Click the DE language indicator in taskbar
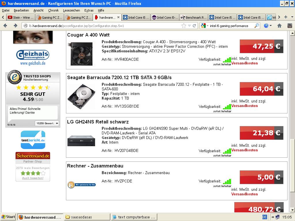The height and width of the screenshot is (221, 295). [x=264, y=217]
